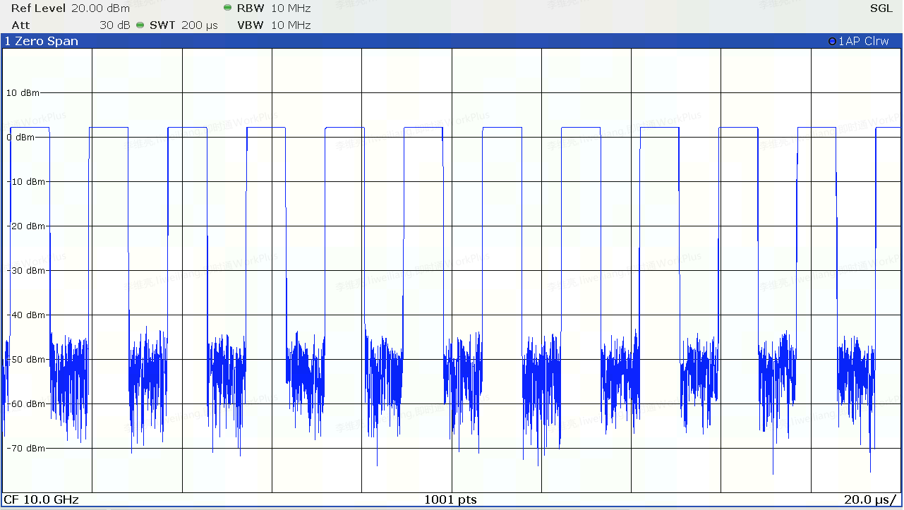Select the 1 Zero Span window title
The height and width of the screenshot is (510, 904).
point(42,42)
